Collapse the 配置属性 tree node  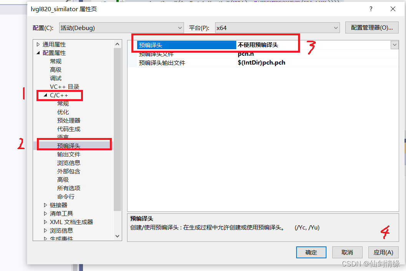38,53
